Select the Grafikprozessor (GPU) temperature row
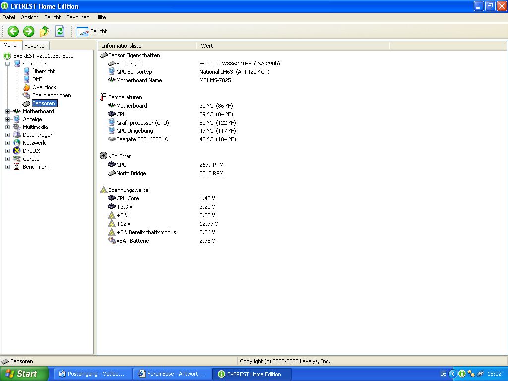The width and height of the screenshot is (508, 381). pos(172,123)
